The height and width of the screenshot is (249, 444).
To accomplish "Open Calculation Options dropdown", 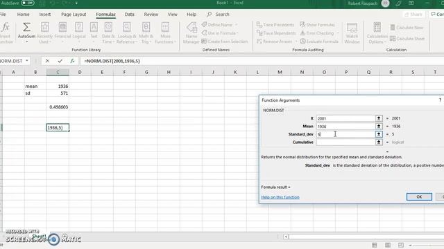I will click(x=377, y=33).
